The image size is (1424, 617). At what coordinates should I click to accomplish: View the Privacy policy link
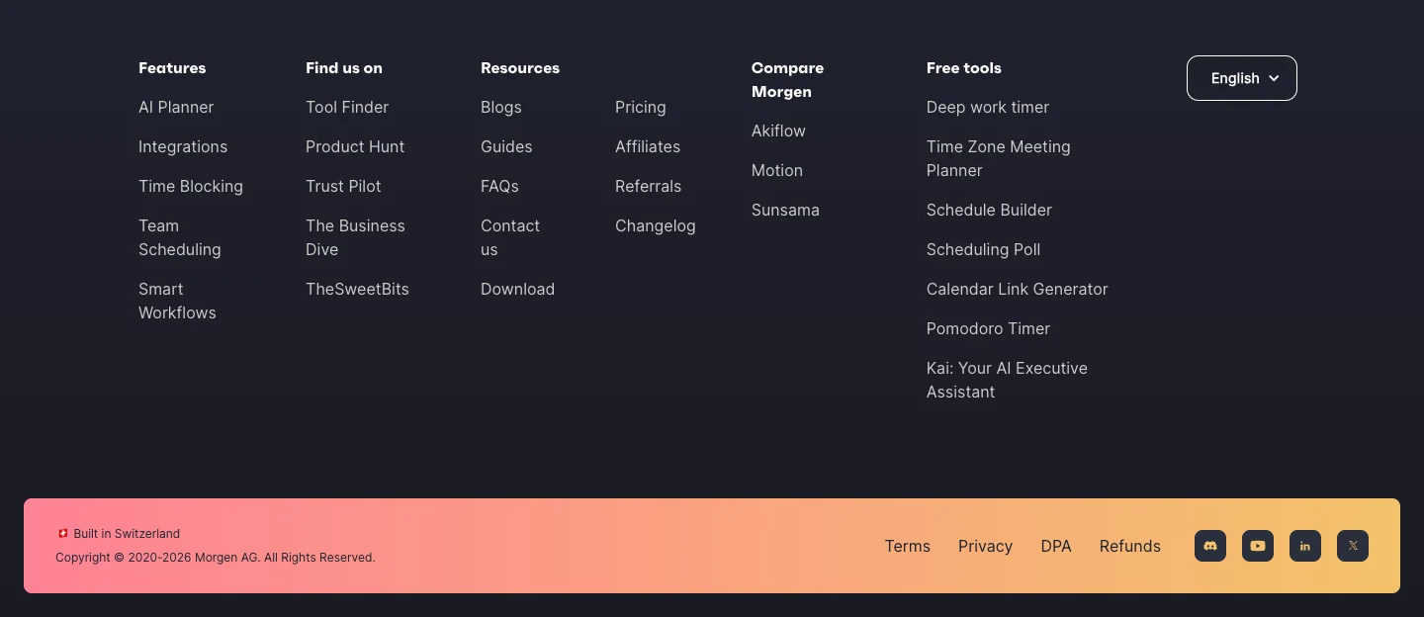985,546
